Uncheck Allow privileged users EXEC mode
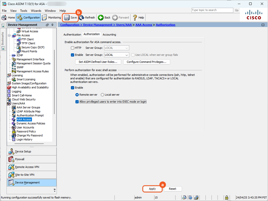The width and height of the screenshot is (268, 201). (77, 102)
